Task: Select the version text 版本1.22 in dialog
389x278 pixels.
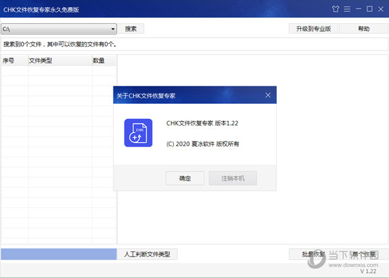Action: pyautogui.click(x=226, y=123)
